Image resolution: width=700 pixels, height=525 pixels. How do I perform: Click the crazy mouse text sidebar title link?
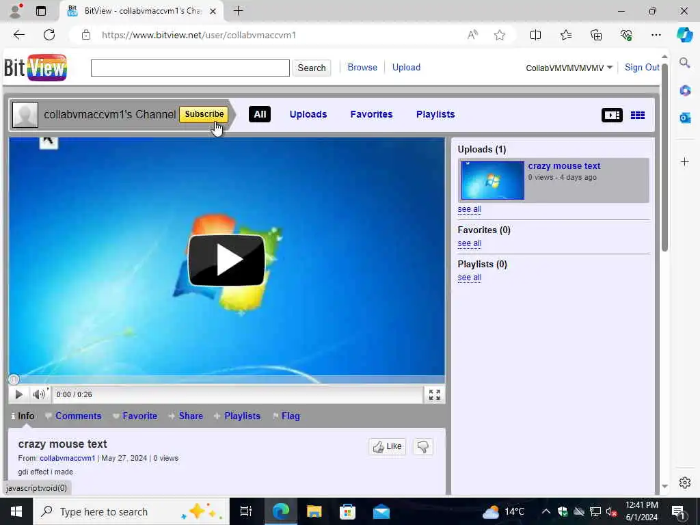click(x=564, y=166)
